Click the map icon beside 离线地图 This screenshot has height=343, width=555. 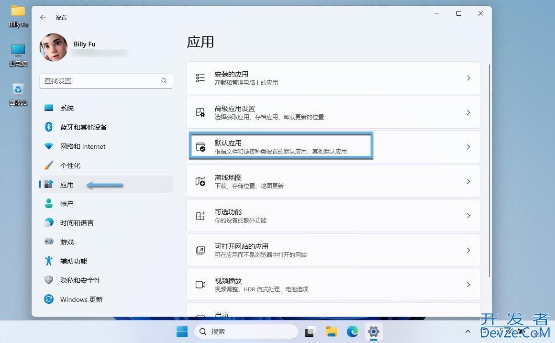[200, 181]
